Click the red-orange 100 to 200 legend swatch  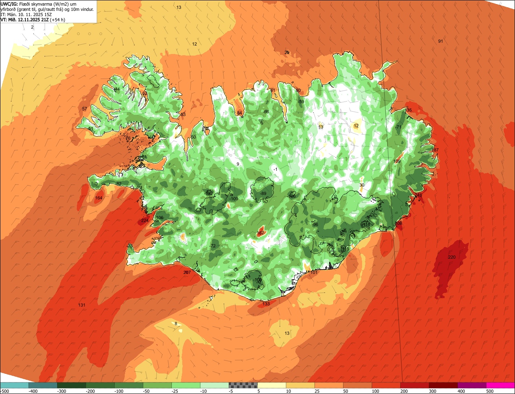pos(386,385)
